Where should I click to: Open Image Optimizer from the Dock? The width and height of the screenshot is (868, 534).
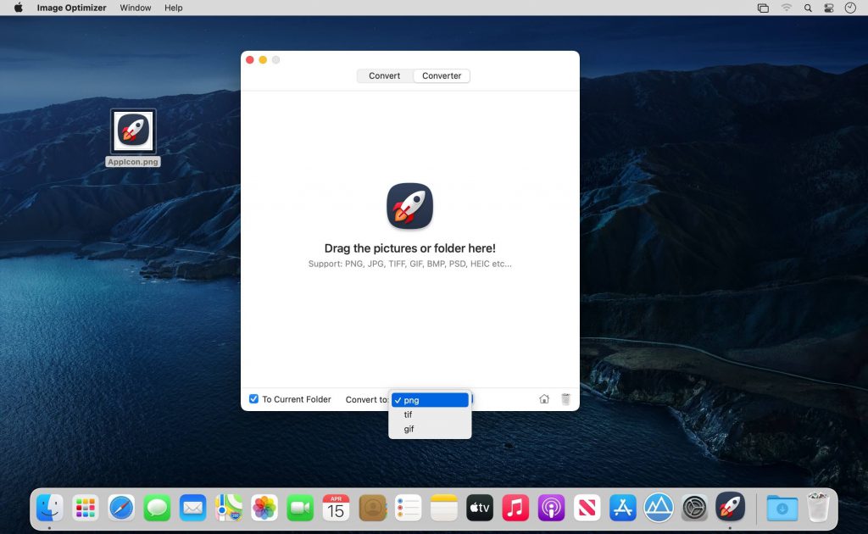click(x=731, y=507)
